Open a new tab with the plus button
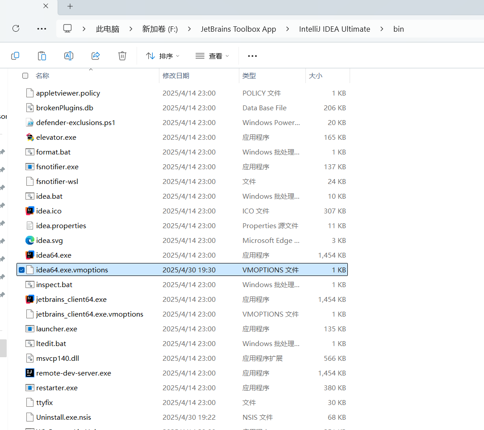484x430 pixels. click(70, 6)
